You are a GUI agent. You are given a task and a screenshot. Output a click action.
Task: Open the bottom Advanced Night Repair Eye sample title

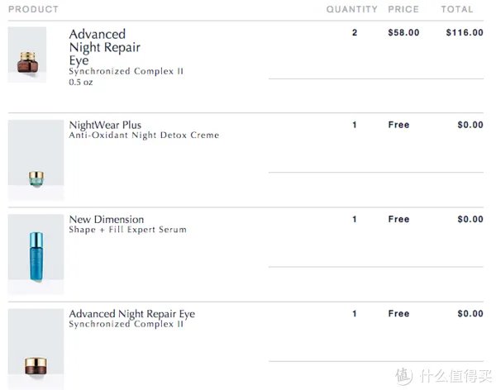(x=131, y=314)
